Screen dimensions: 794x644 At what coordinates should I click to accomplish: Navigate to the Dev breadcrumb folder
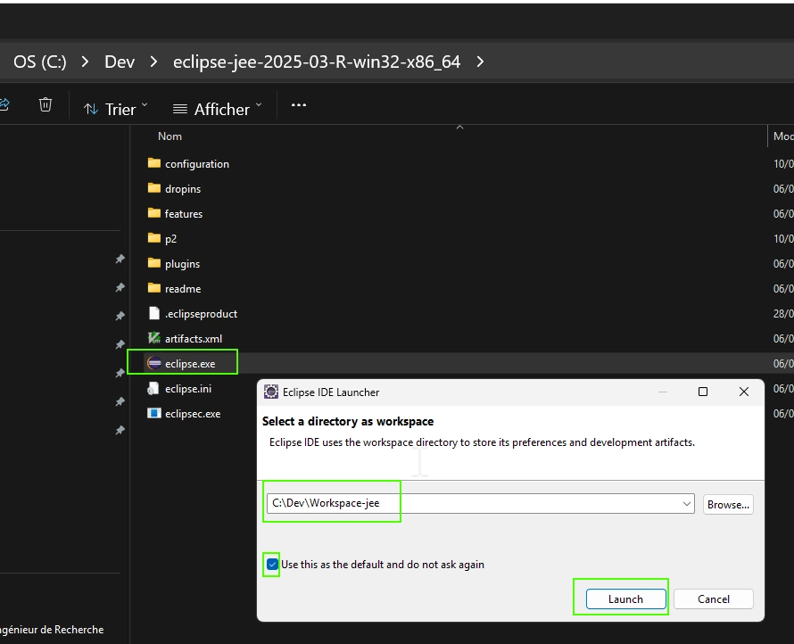[x=120, y=62]
